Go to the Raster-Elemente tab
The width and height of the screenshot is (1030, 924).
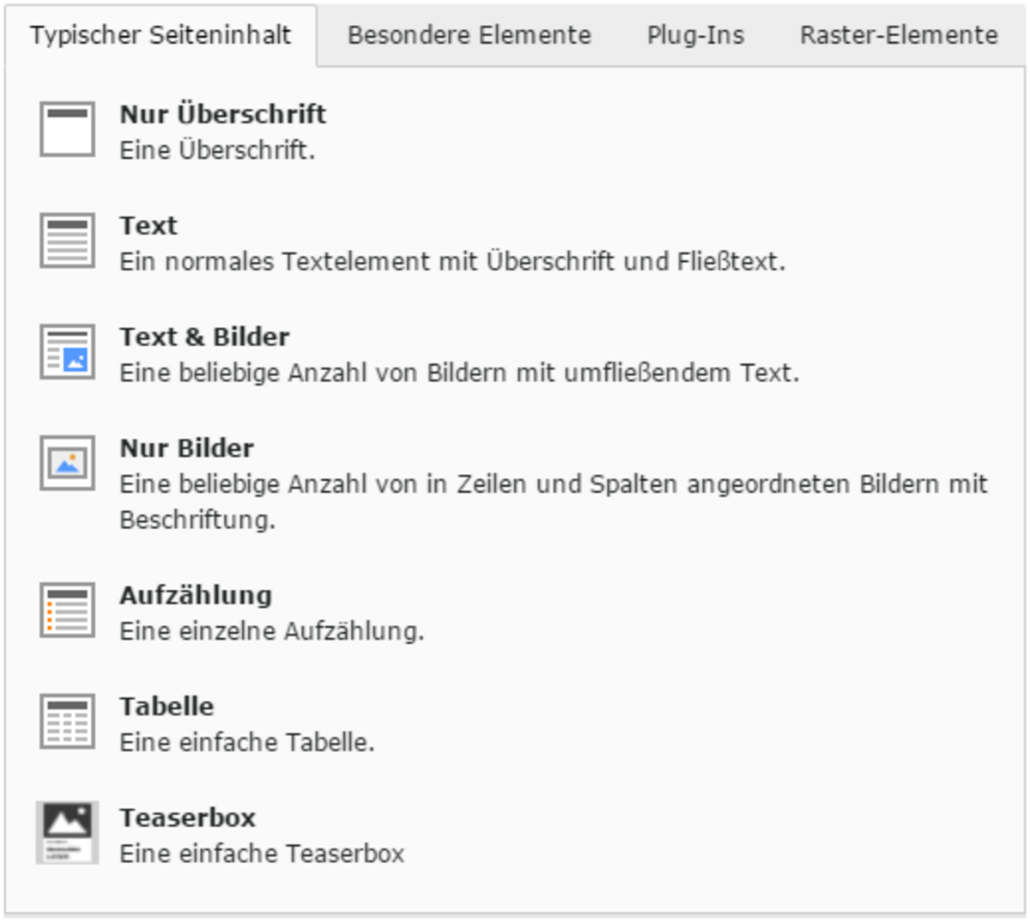click(x=899, y=35)
